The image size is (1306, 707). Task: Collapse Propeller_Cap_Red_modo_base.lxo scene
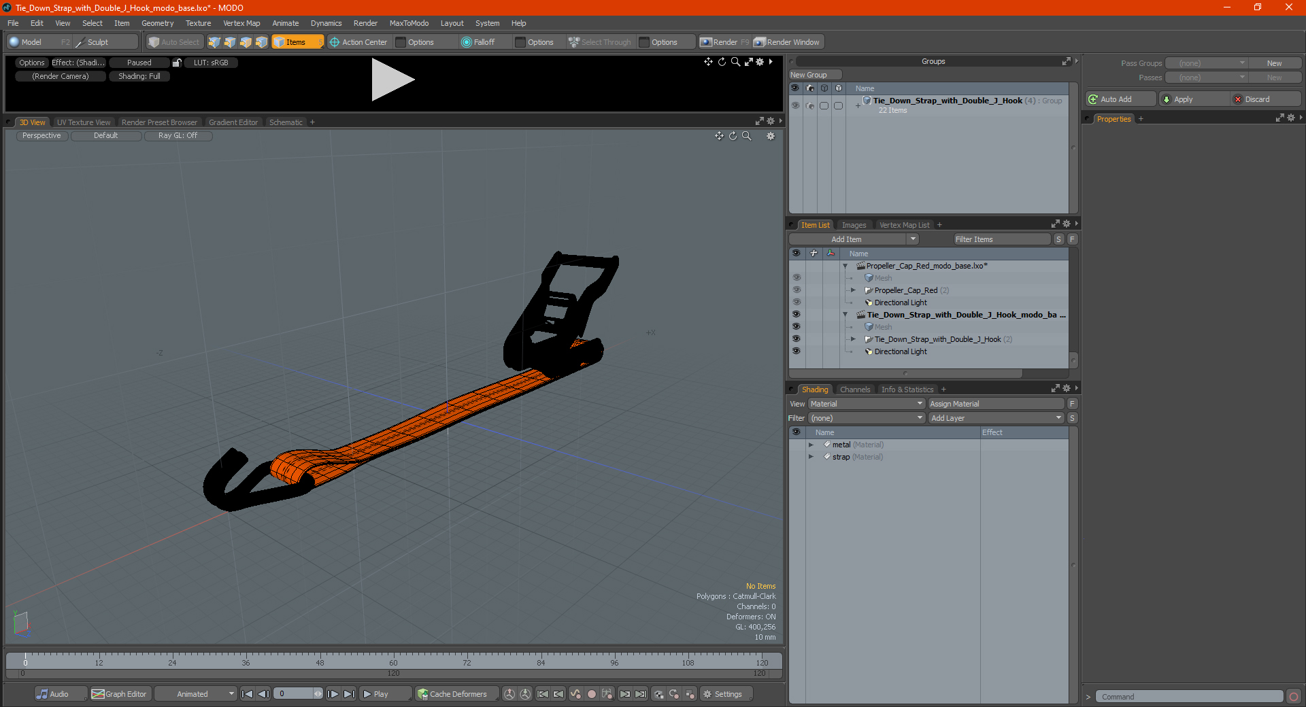845,266
